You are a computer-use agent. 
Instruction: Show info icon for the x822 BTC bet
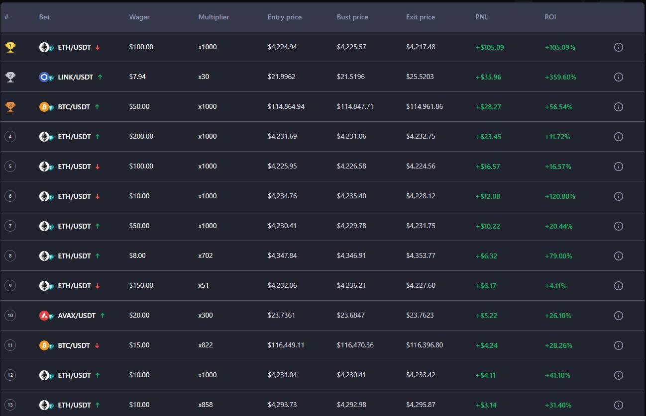(619, 345)
